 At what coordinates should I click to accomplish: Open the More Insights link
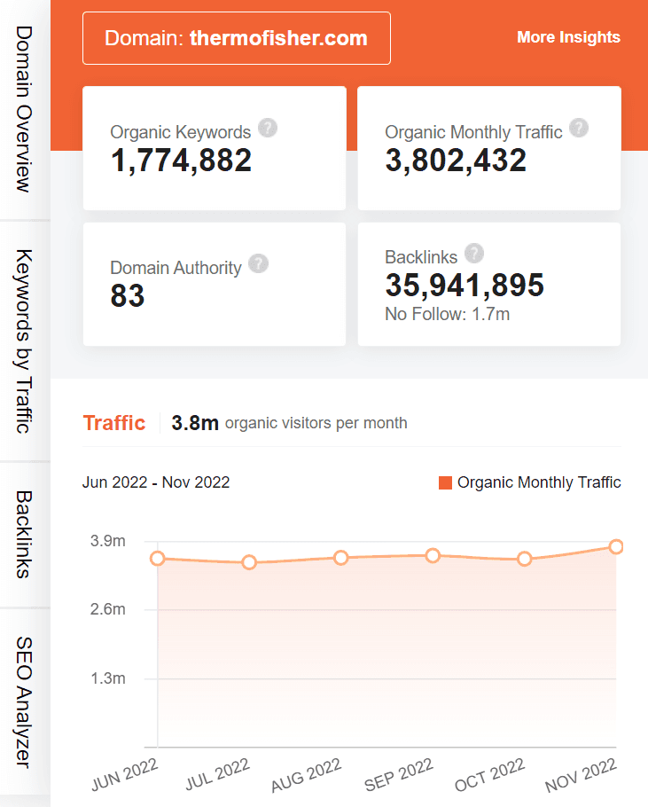tap(568, 37)
